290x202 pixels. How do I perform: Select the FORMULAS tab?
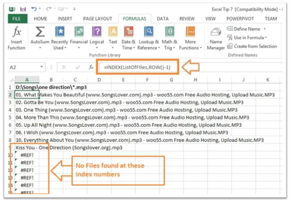(134, 19)
